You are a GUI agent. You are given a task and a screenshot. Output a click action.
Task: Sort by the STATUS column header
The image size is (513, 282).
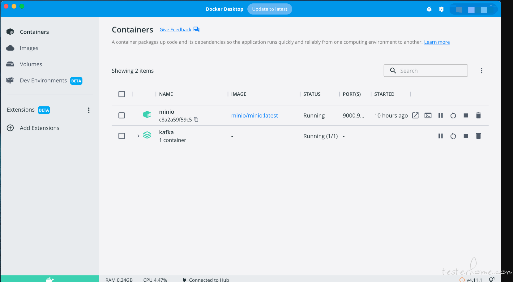312,94
